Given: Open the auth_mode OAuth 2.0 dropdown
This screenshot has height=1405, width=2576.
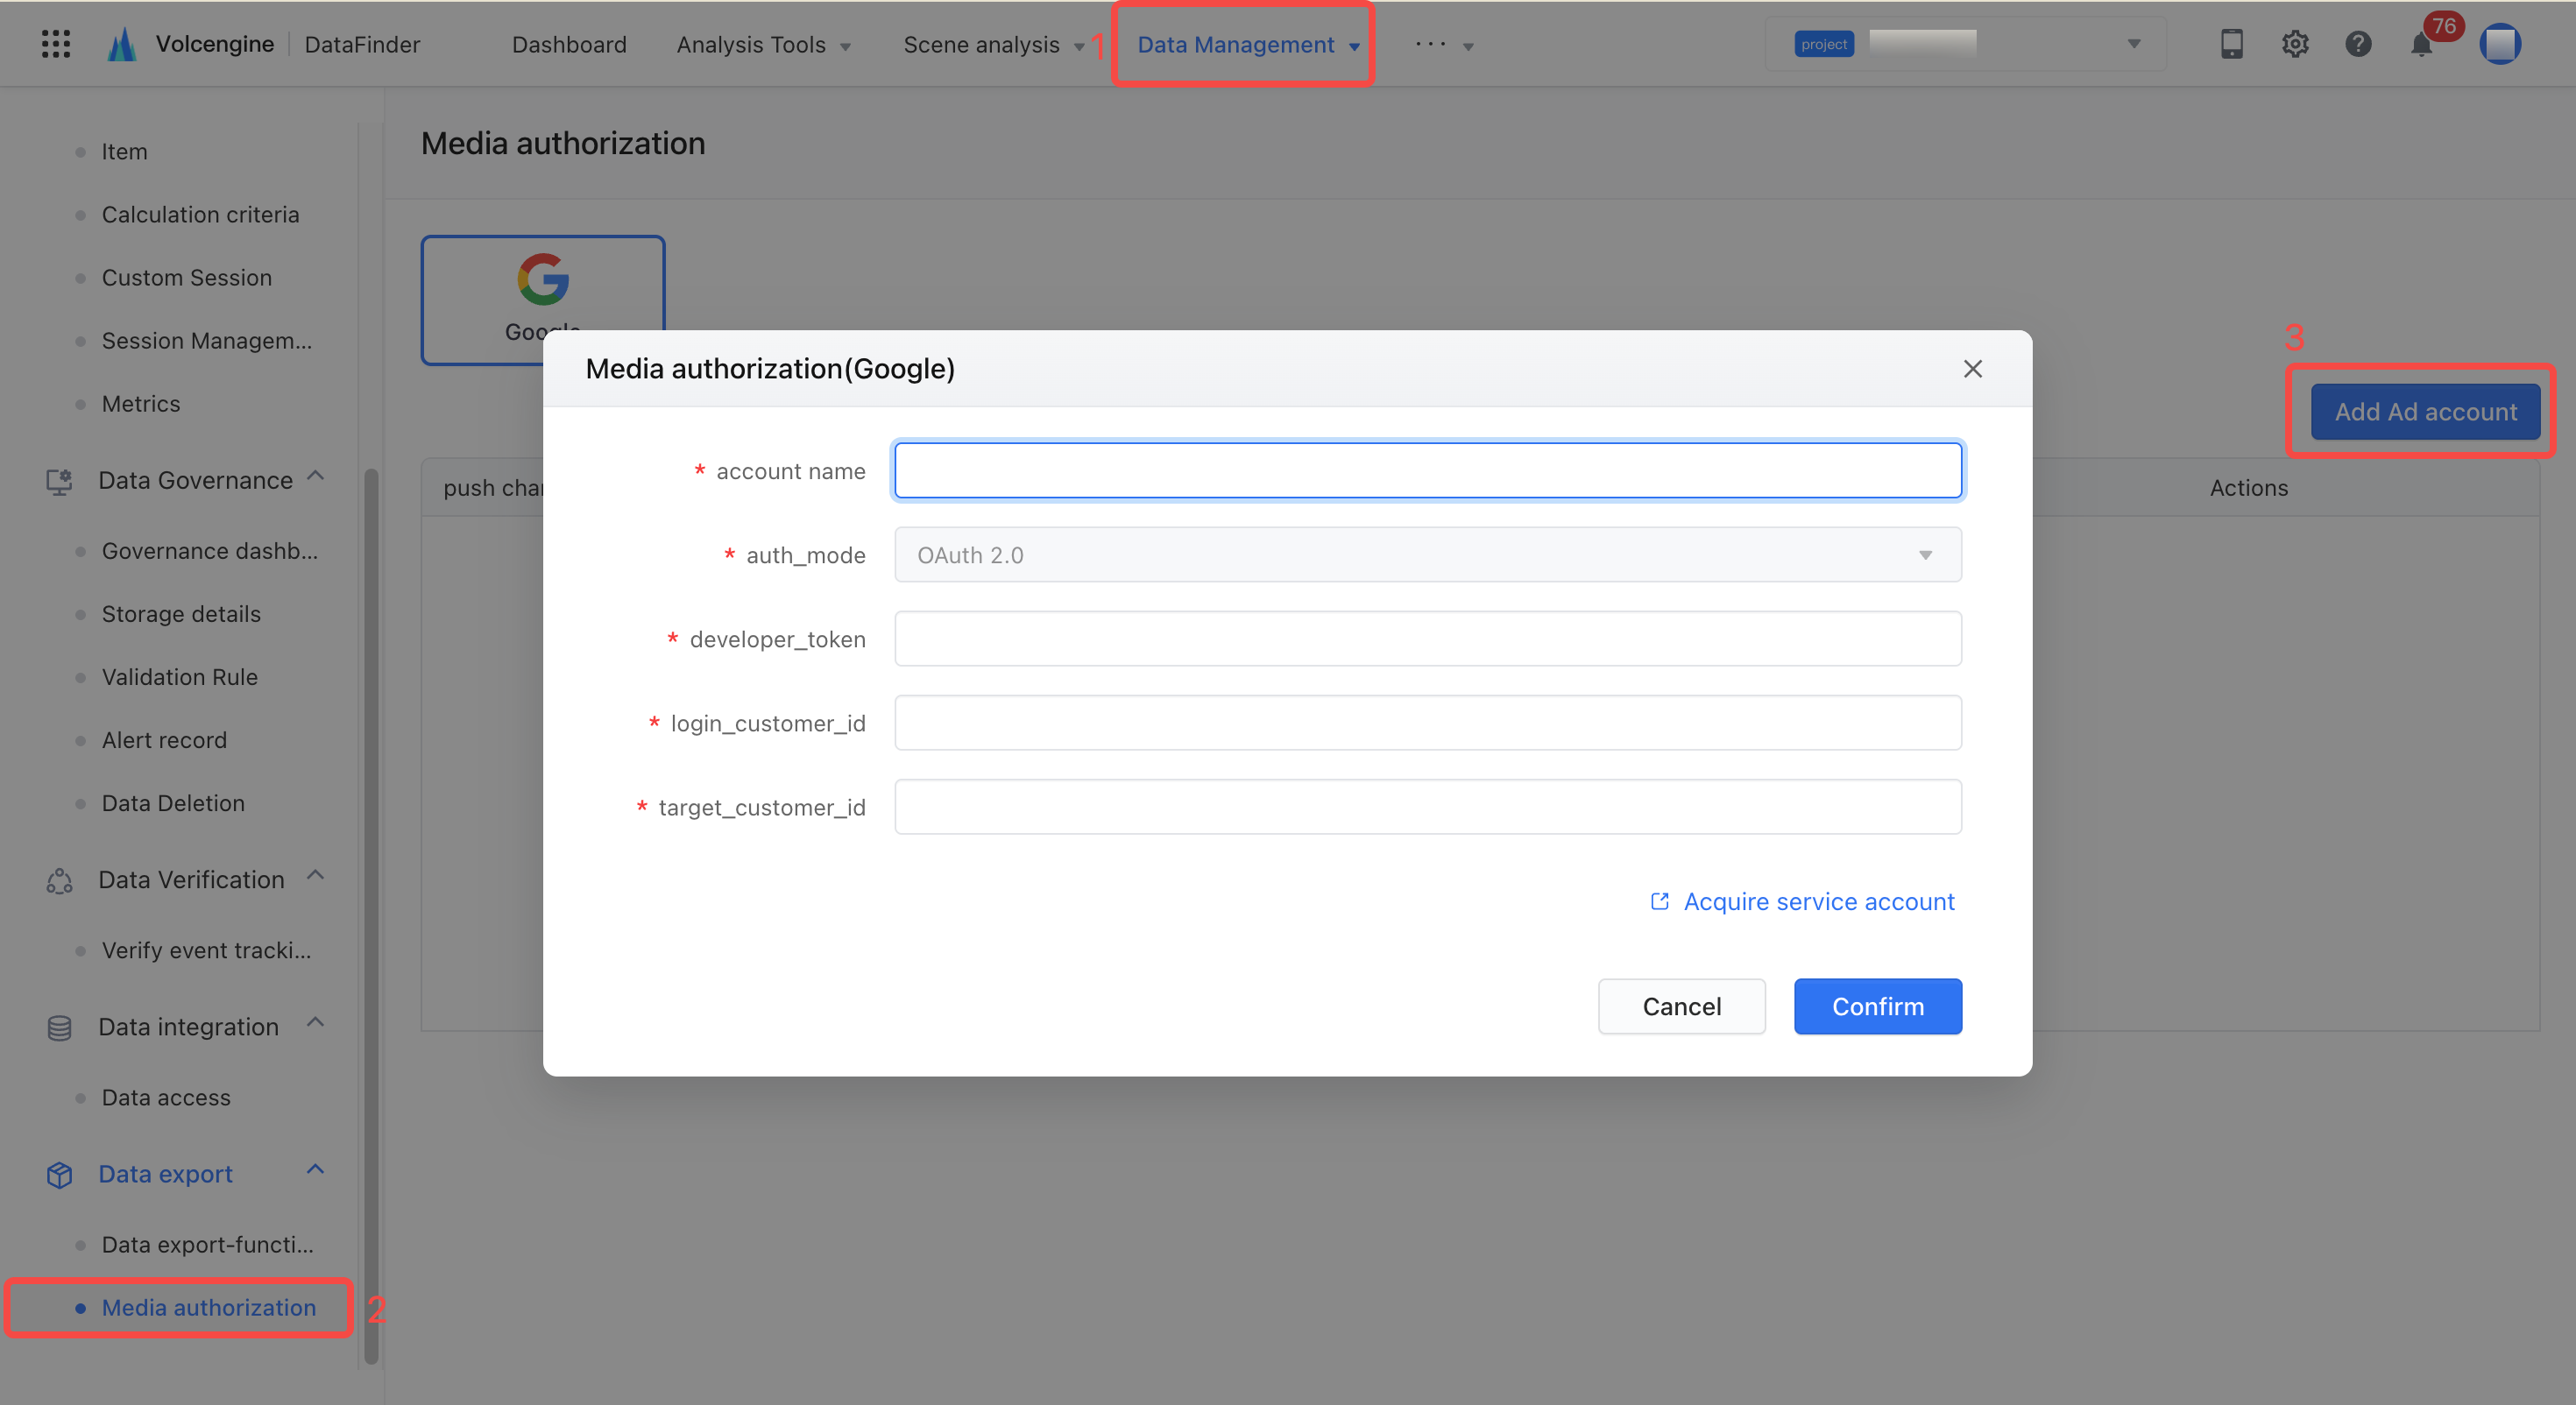Looking at the screenshot, I should tap(1427, 555).
